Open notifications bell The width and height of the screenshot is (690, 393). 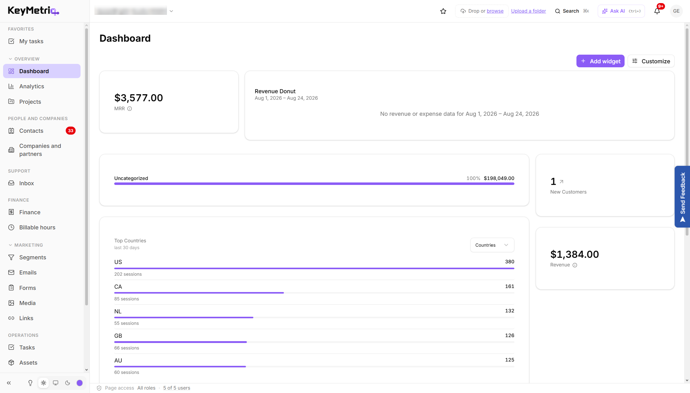tap(657, 11)
